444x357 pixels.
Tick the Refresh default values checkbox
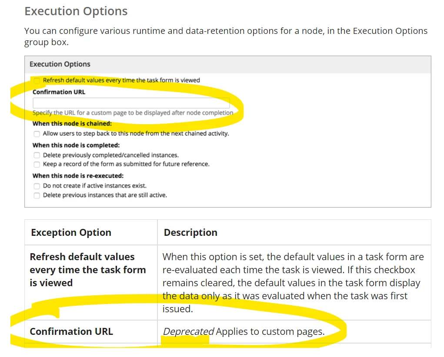click(x=37, y=81)
